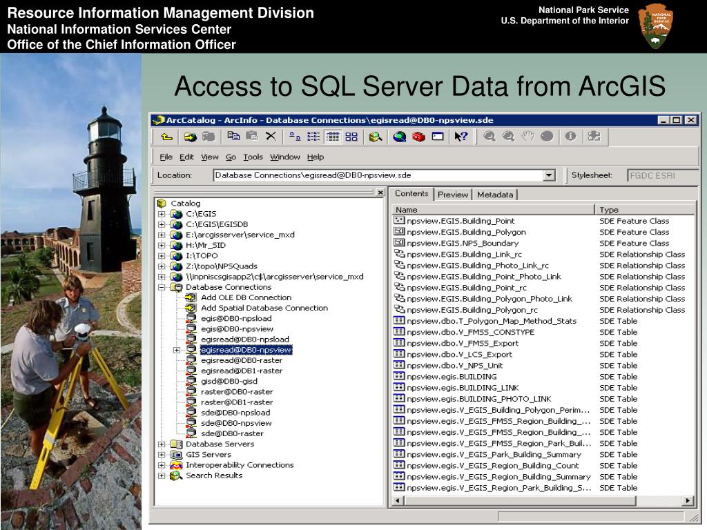Image resolution: width=707 pixels, height=530 pixels.
Task: Click Add Spatial Database Connection item
Action: (264, 308)
